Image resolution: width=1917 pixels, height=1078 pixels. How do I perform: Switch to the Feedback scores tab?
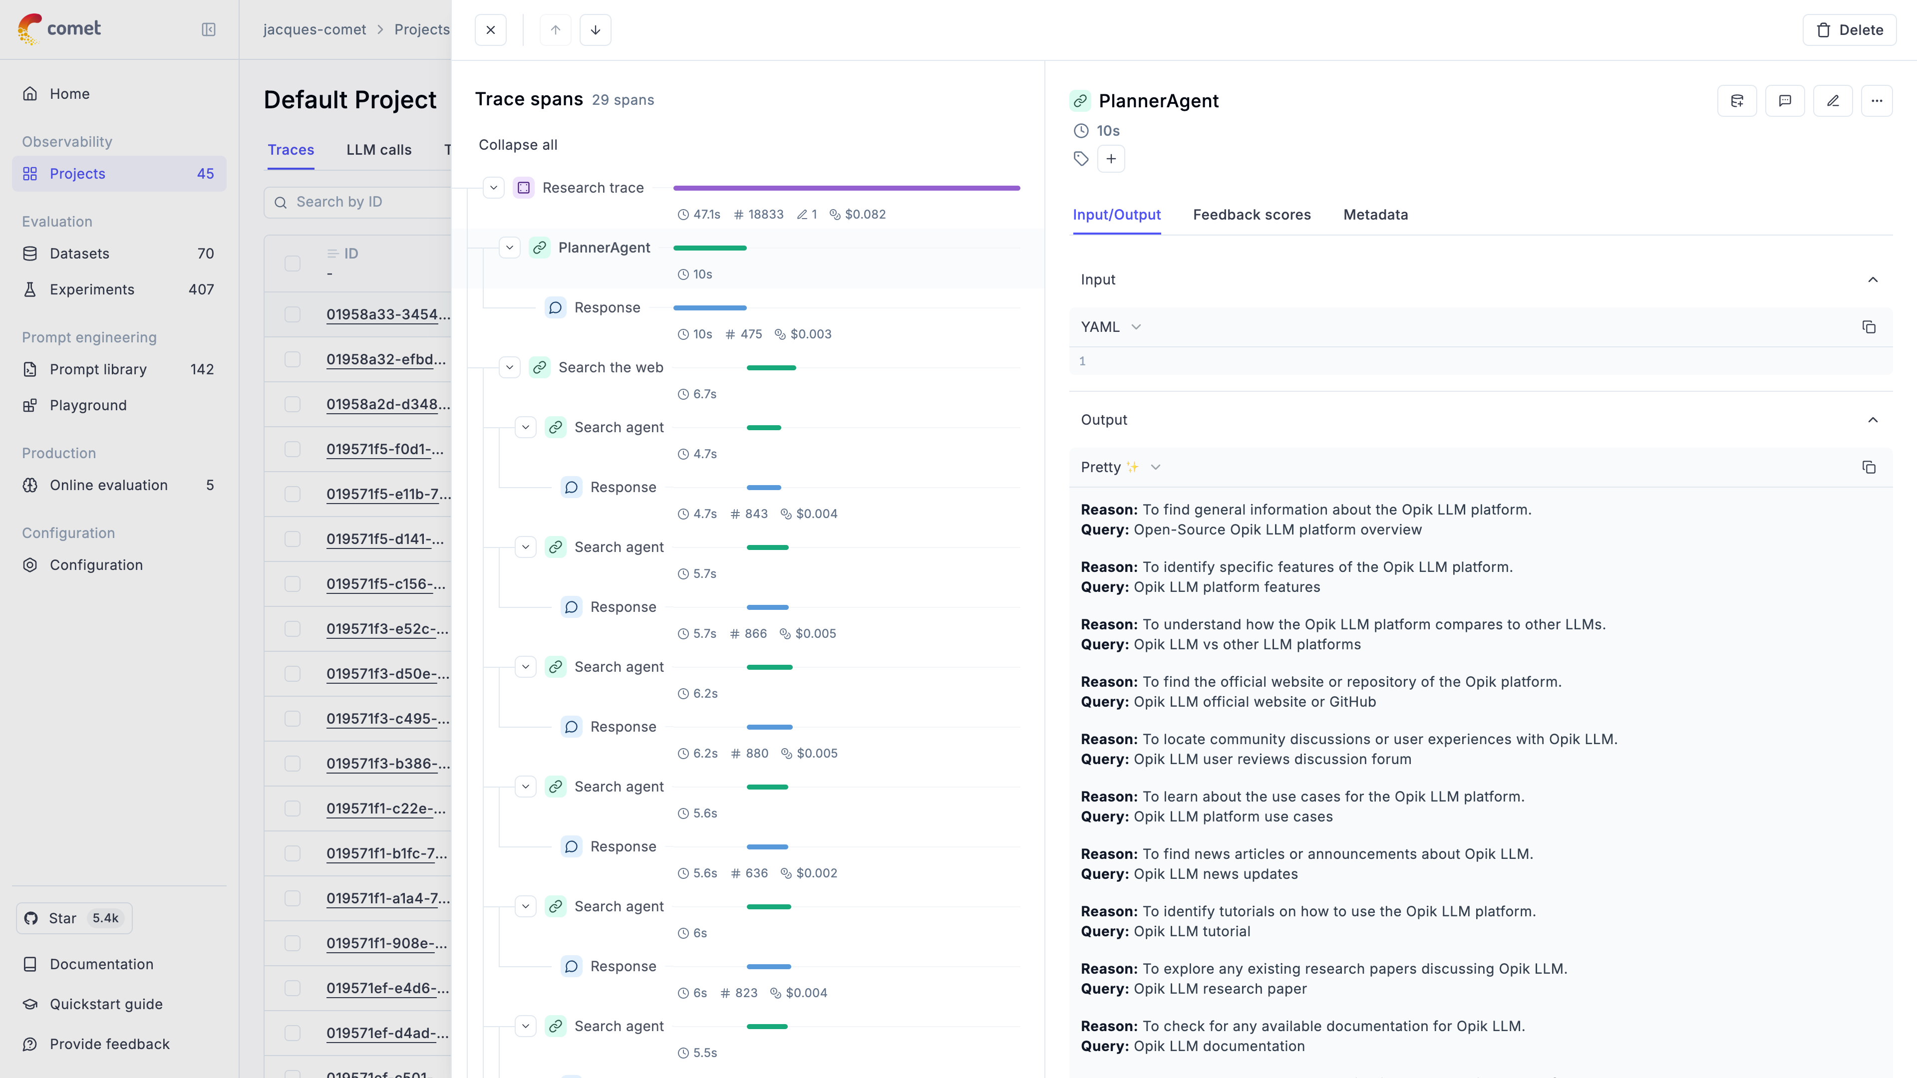[1252, 215]
